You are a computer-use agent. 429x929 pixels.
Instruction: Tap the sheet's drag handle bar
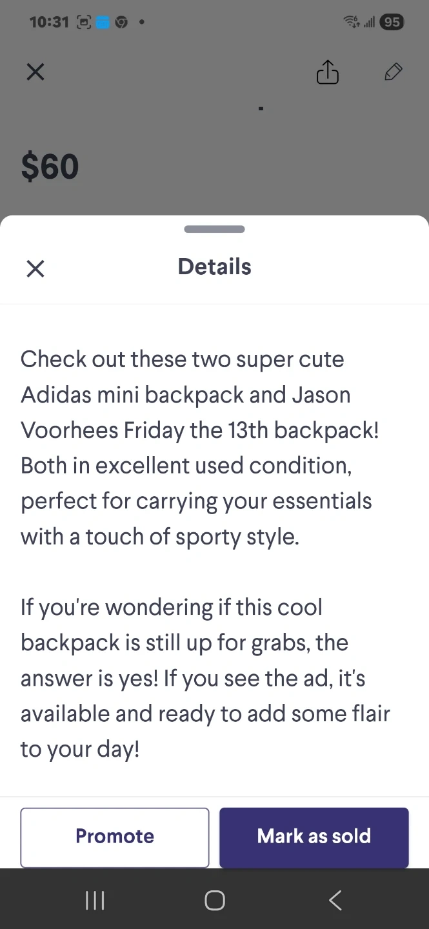click(x=214, y=229)
